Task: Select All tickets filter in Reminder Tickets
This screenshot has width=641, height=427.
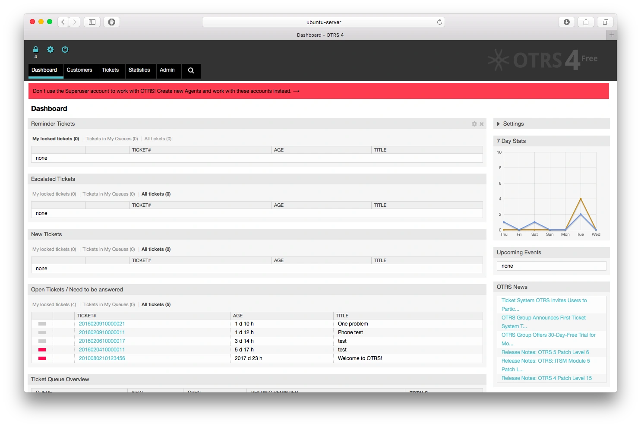Action: [158, 139]
